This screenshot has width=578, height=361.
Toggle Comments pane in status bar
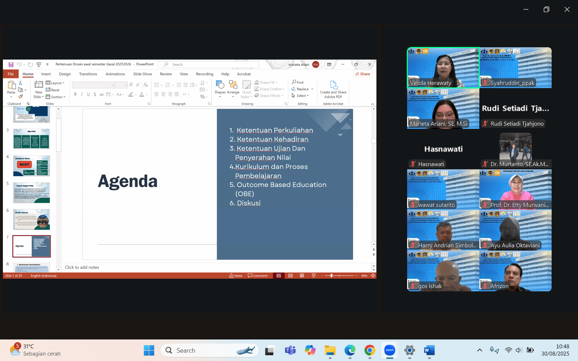click(258, 275)
